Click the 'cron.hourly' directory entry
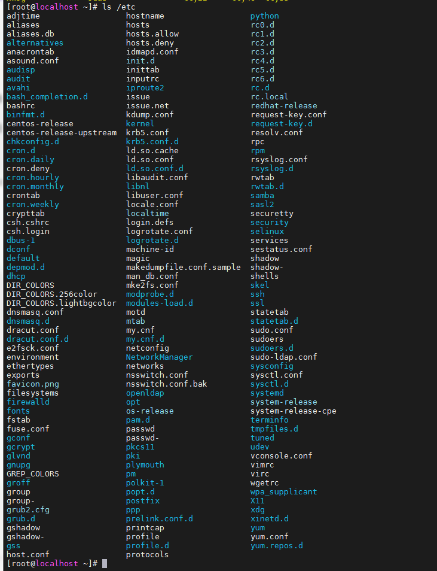This screenshot has height=571, width=437. tap(32, 178)
